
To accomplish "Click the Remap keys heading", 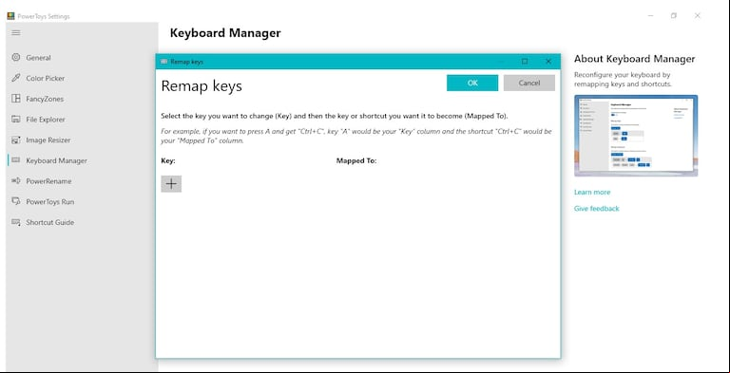I will pos(202,86).
